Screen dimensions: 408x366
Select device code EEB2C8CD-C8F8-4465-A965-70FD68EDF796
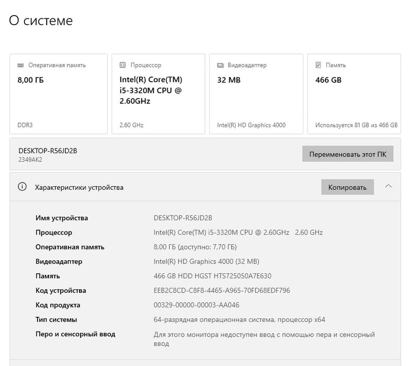tap(222, 290)
